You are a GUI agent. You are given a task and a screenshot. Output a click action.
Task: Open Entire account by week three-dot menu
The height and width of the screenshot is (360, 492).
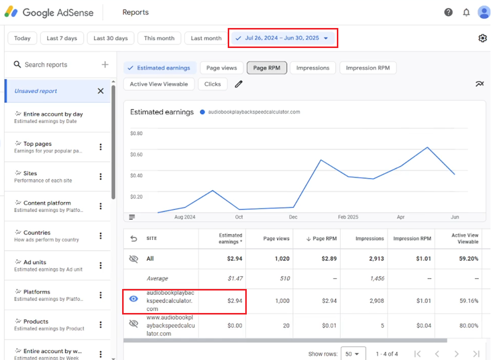point(101,354)
